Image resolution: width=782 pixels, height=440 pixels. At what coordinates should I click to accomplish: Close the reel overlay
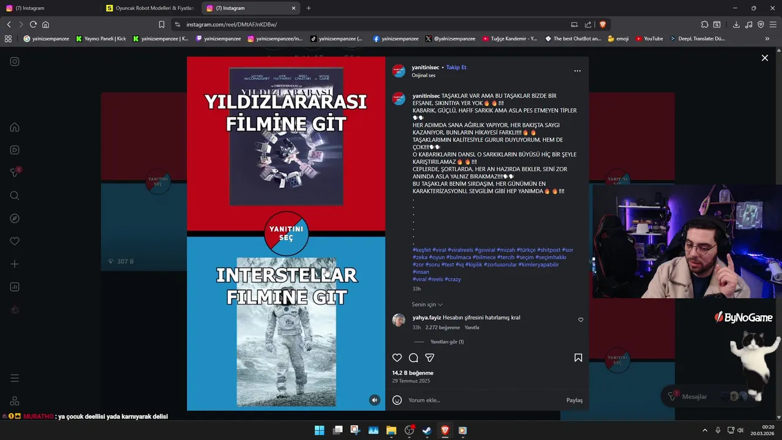pos(765,57)
